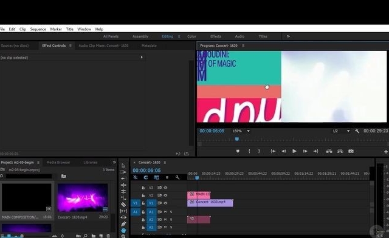Select the Concert- 1630.mp4 thumbnail
Image resolution: width=389 pixels, height=238 pixels.
click(x=83, y=197)
